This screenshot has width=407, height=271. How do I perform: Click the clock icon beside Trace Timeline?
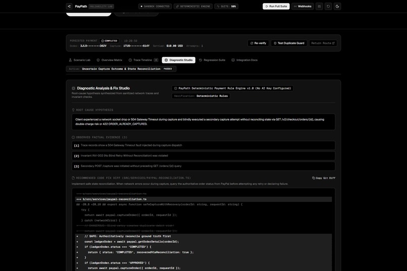coord(130,60)
